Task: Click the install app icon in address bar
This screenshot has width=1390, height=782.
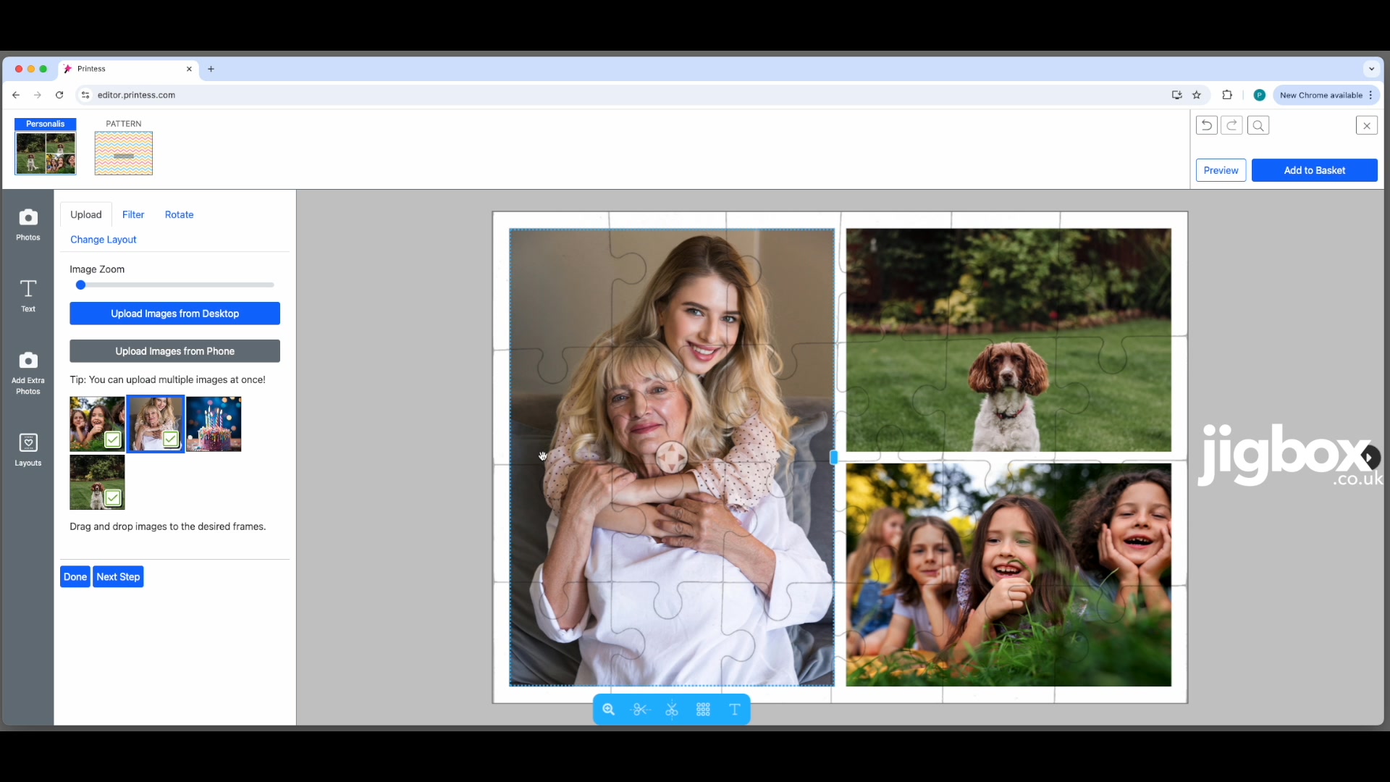Action: (1177, 95)
